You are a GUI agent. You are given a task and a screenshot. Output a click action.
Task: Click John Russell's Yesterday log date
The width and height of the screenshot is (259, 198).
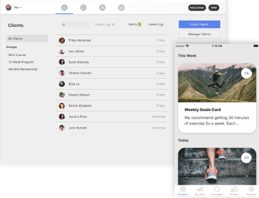coord(158,128)
